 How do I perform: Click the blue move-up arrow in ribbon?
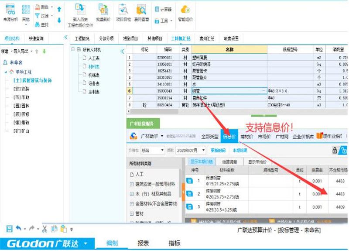click(x=59, y=9)
